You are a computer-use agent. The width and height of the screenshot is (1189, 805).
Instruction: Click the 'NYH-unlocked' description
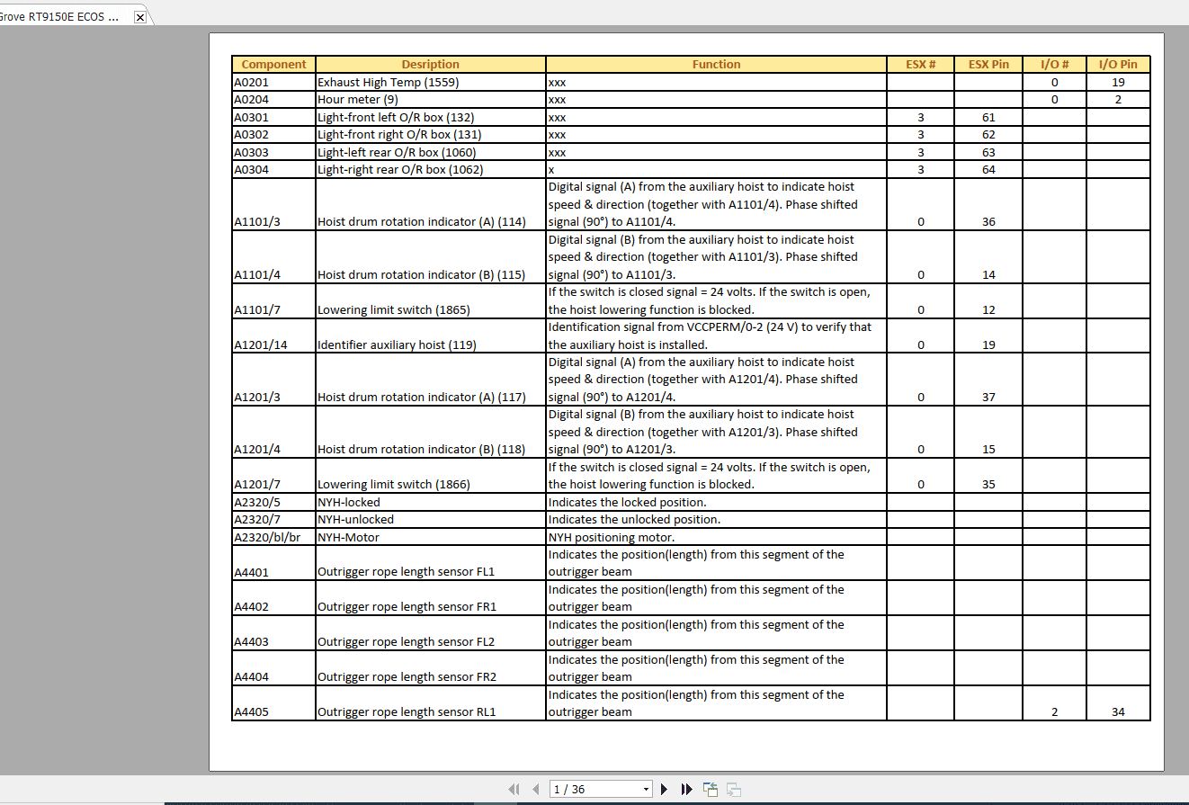(355, 520)
